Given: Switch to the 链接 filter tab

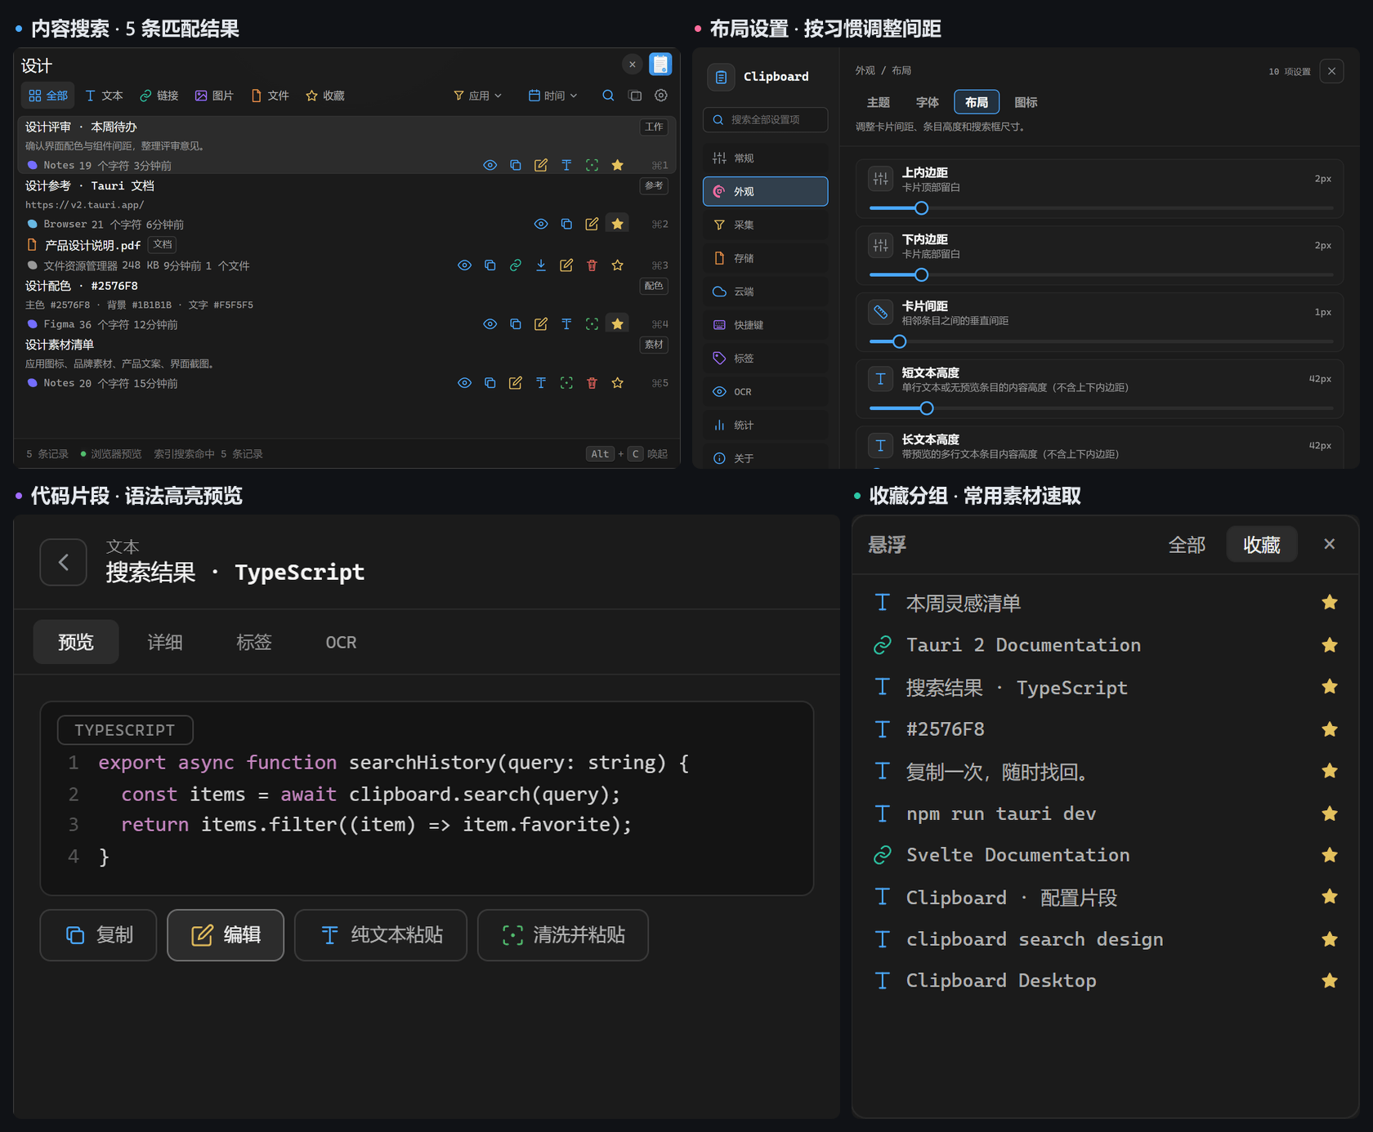Looking at the screenshot, I should [x=159, y=96].
